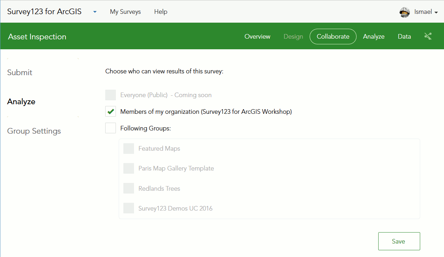
Task: Switch to the Data tab
Action: [x=404, y=37]
